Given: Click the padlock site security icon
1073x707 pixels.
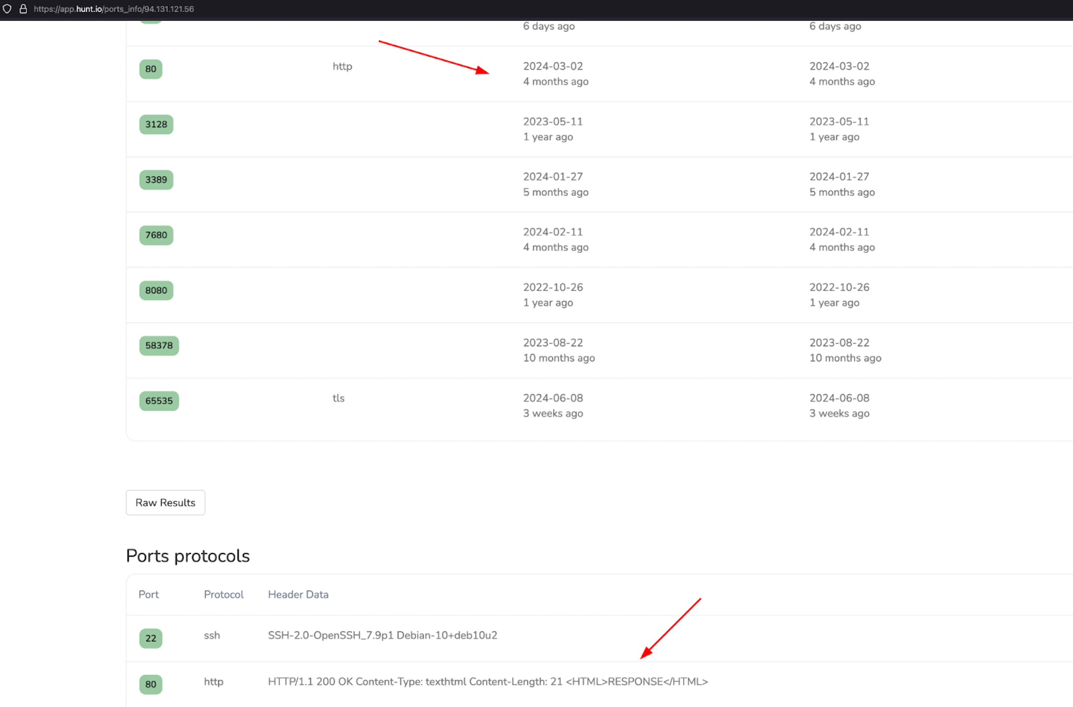Looking at the screenshot, I should tap(23, 8).
